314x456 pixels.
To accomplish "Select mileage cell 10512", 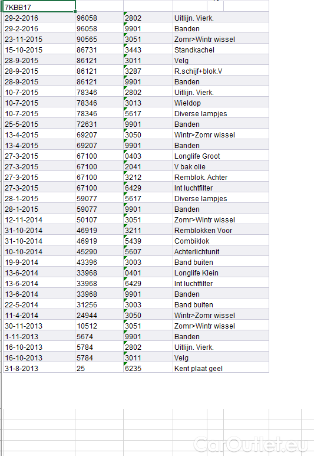I will [99, 326].
